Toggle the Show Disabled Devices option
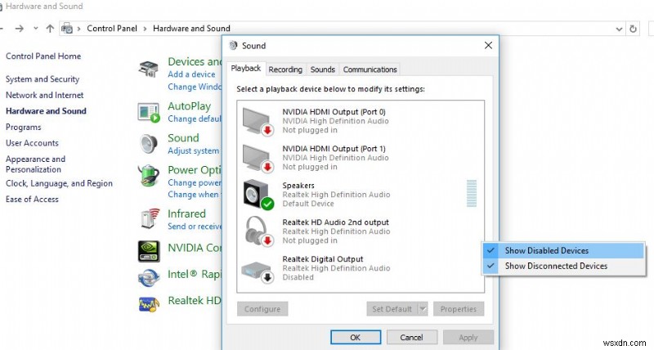654x350 pixels. (563, 251)
